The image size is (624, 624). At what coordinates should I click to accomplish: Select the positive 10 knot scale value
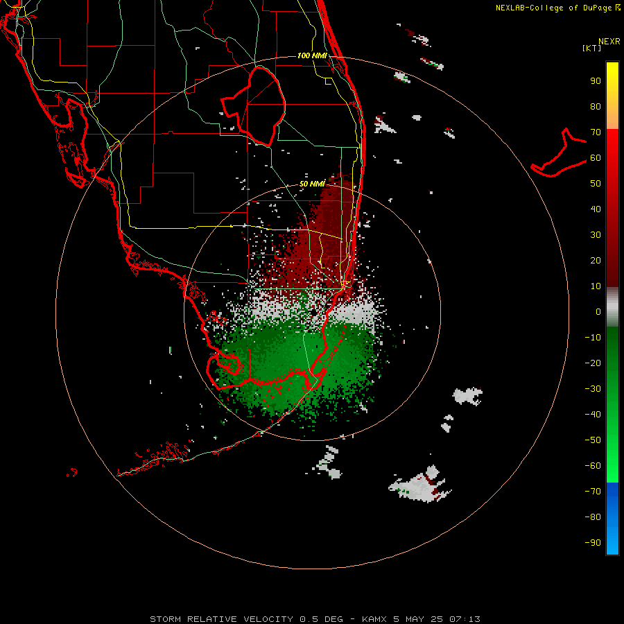pyautogui.click(x=596, y=286)
